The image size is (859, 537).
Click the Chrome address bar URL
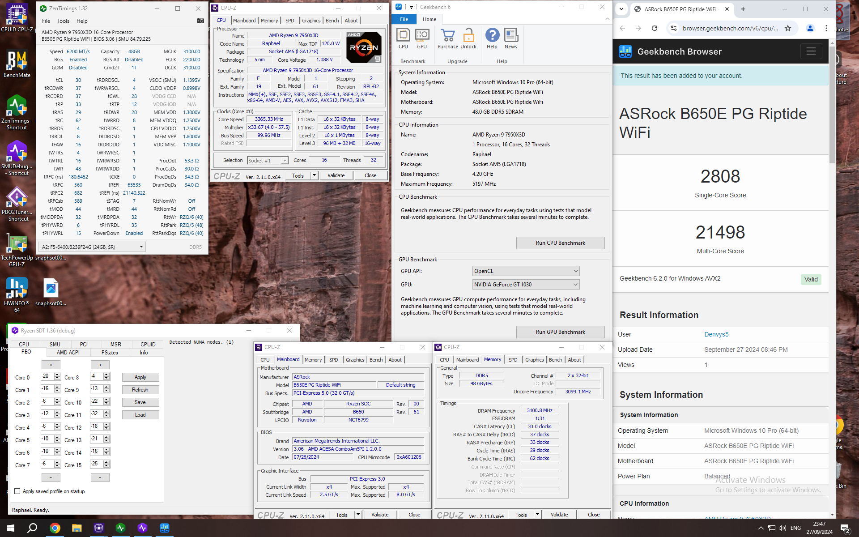pyautogui.click(x=730, y=28)
